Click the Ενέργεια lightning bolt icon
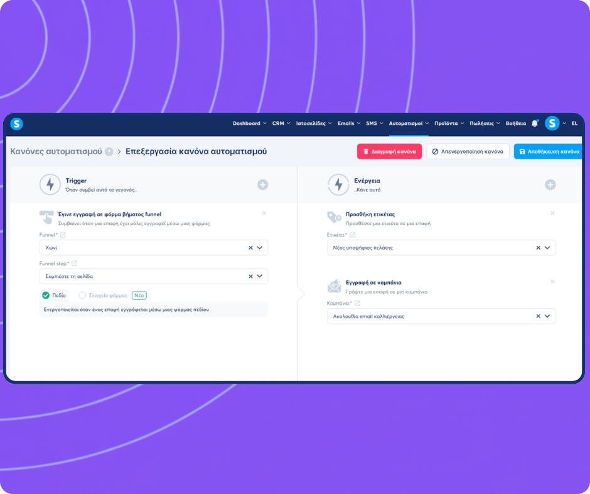 tap(338, 184)
